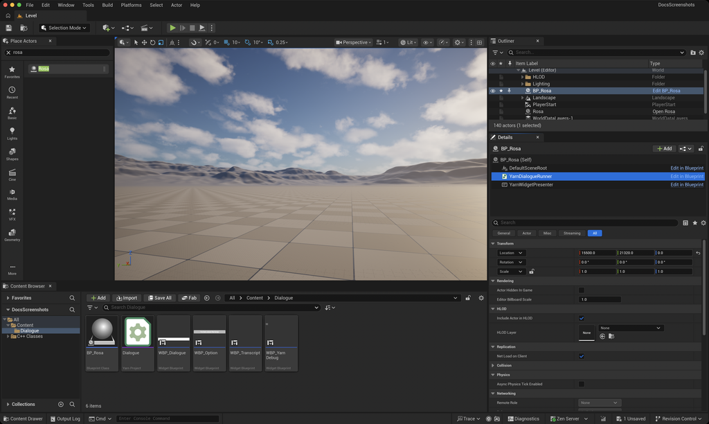
Task: Select the viewport Translate move tool
Action: tap(144, 42)
